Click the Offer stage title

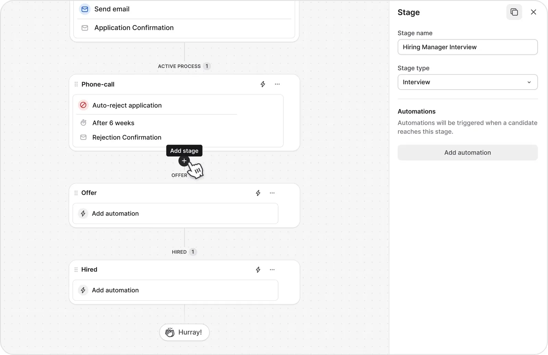pos(89,193)
